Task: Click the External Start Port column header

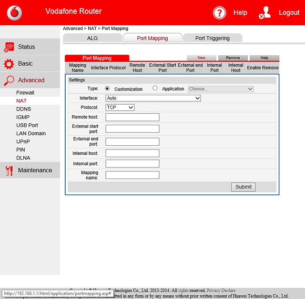Action: click(x=163, y=68)
